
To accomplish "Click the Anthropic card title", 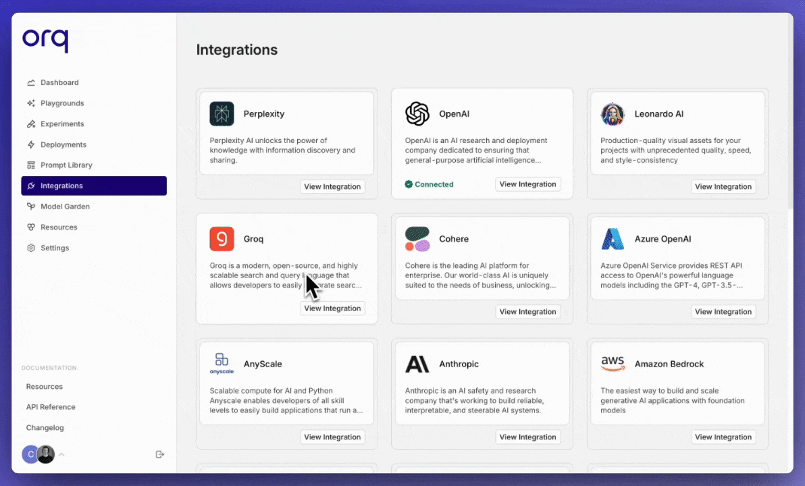I will point(459,364).
